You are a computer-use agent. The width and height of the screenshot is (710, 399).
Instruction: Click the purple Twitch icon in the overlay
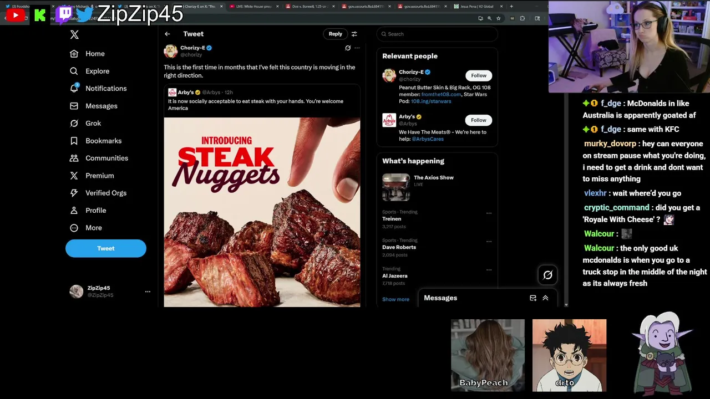pos(64,14)
